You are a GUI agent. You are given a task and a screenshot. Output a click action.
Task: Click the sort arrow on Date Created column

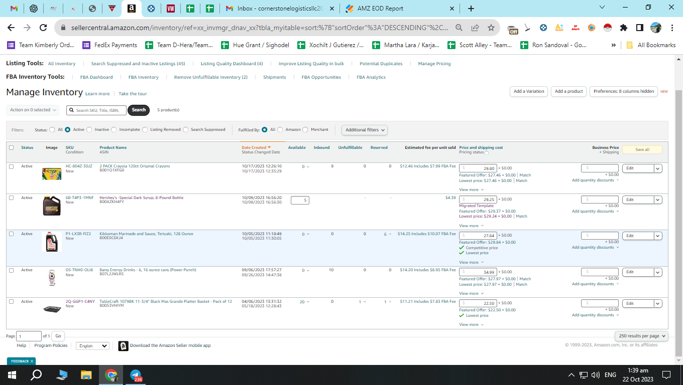269,147
